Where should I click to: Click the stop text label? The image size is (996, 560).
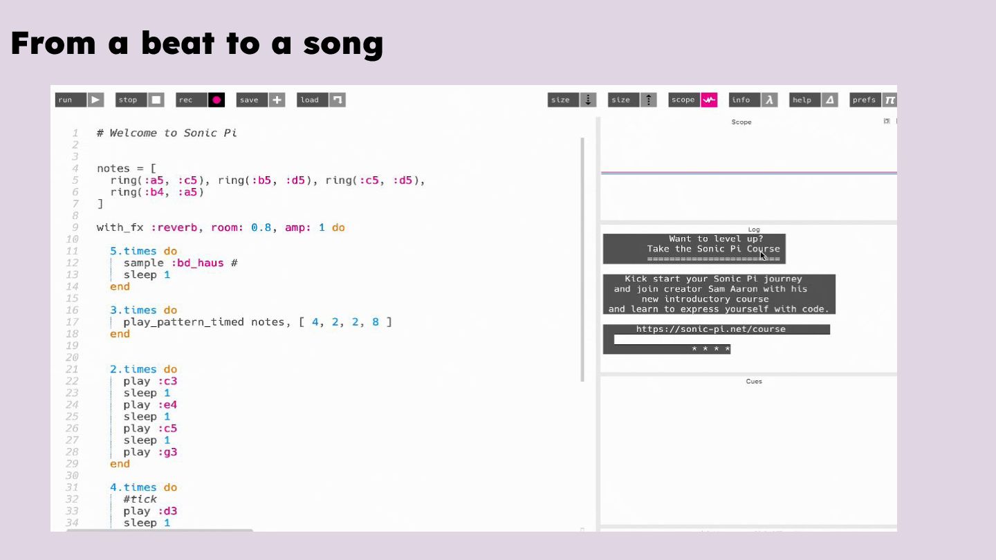click(131, 100)
